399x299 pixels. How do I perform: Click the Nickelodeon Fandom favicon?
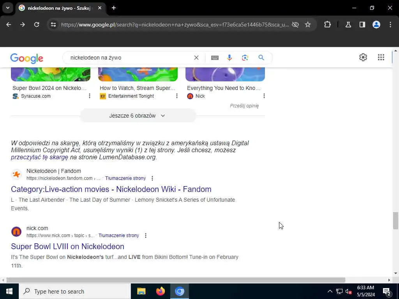point(16,174)
